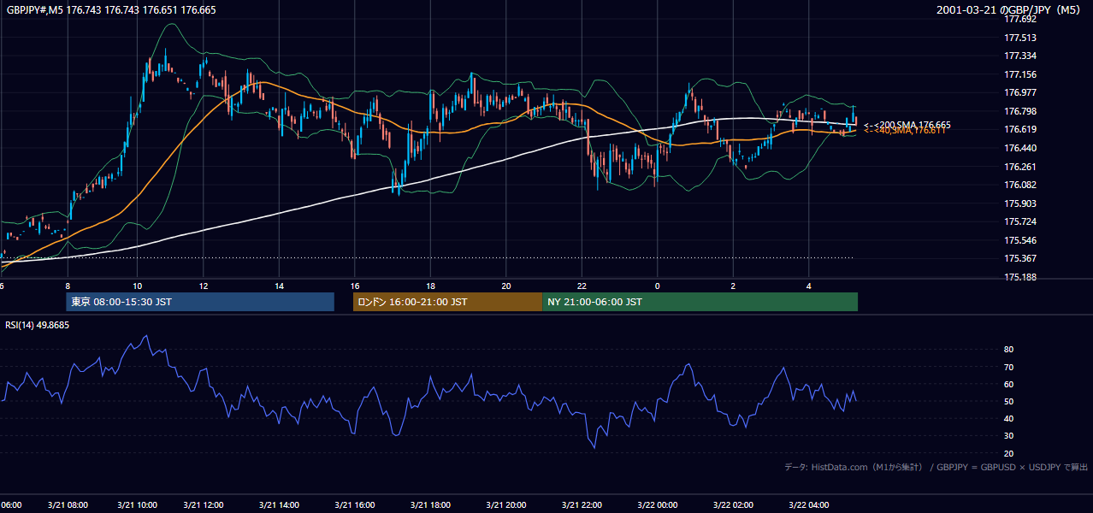The height and width of the screenshot is (513, 1093).
Task: Click the 175.903 price axis value
Action: (1019, 203)
